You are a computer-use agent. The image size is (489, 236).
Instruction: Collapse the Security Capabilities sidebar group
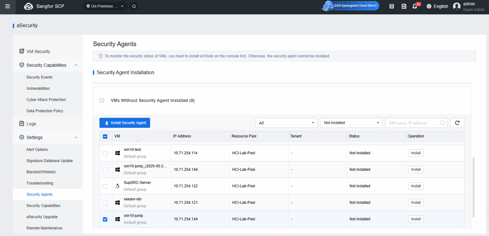click(76, 65)
